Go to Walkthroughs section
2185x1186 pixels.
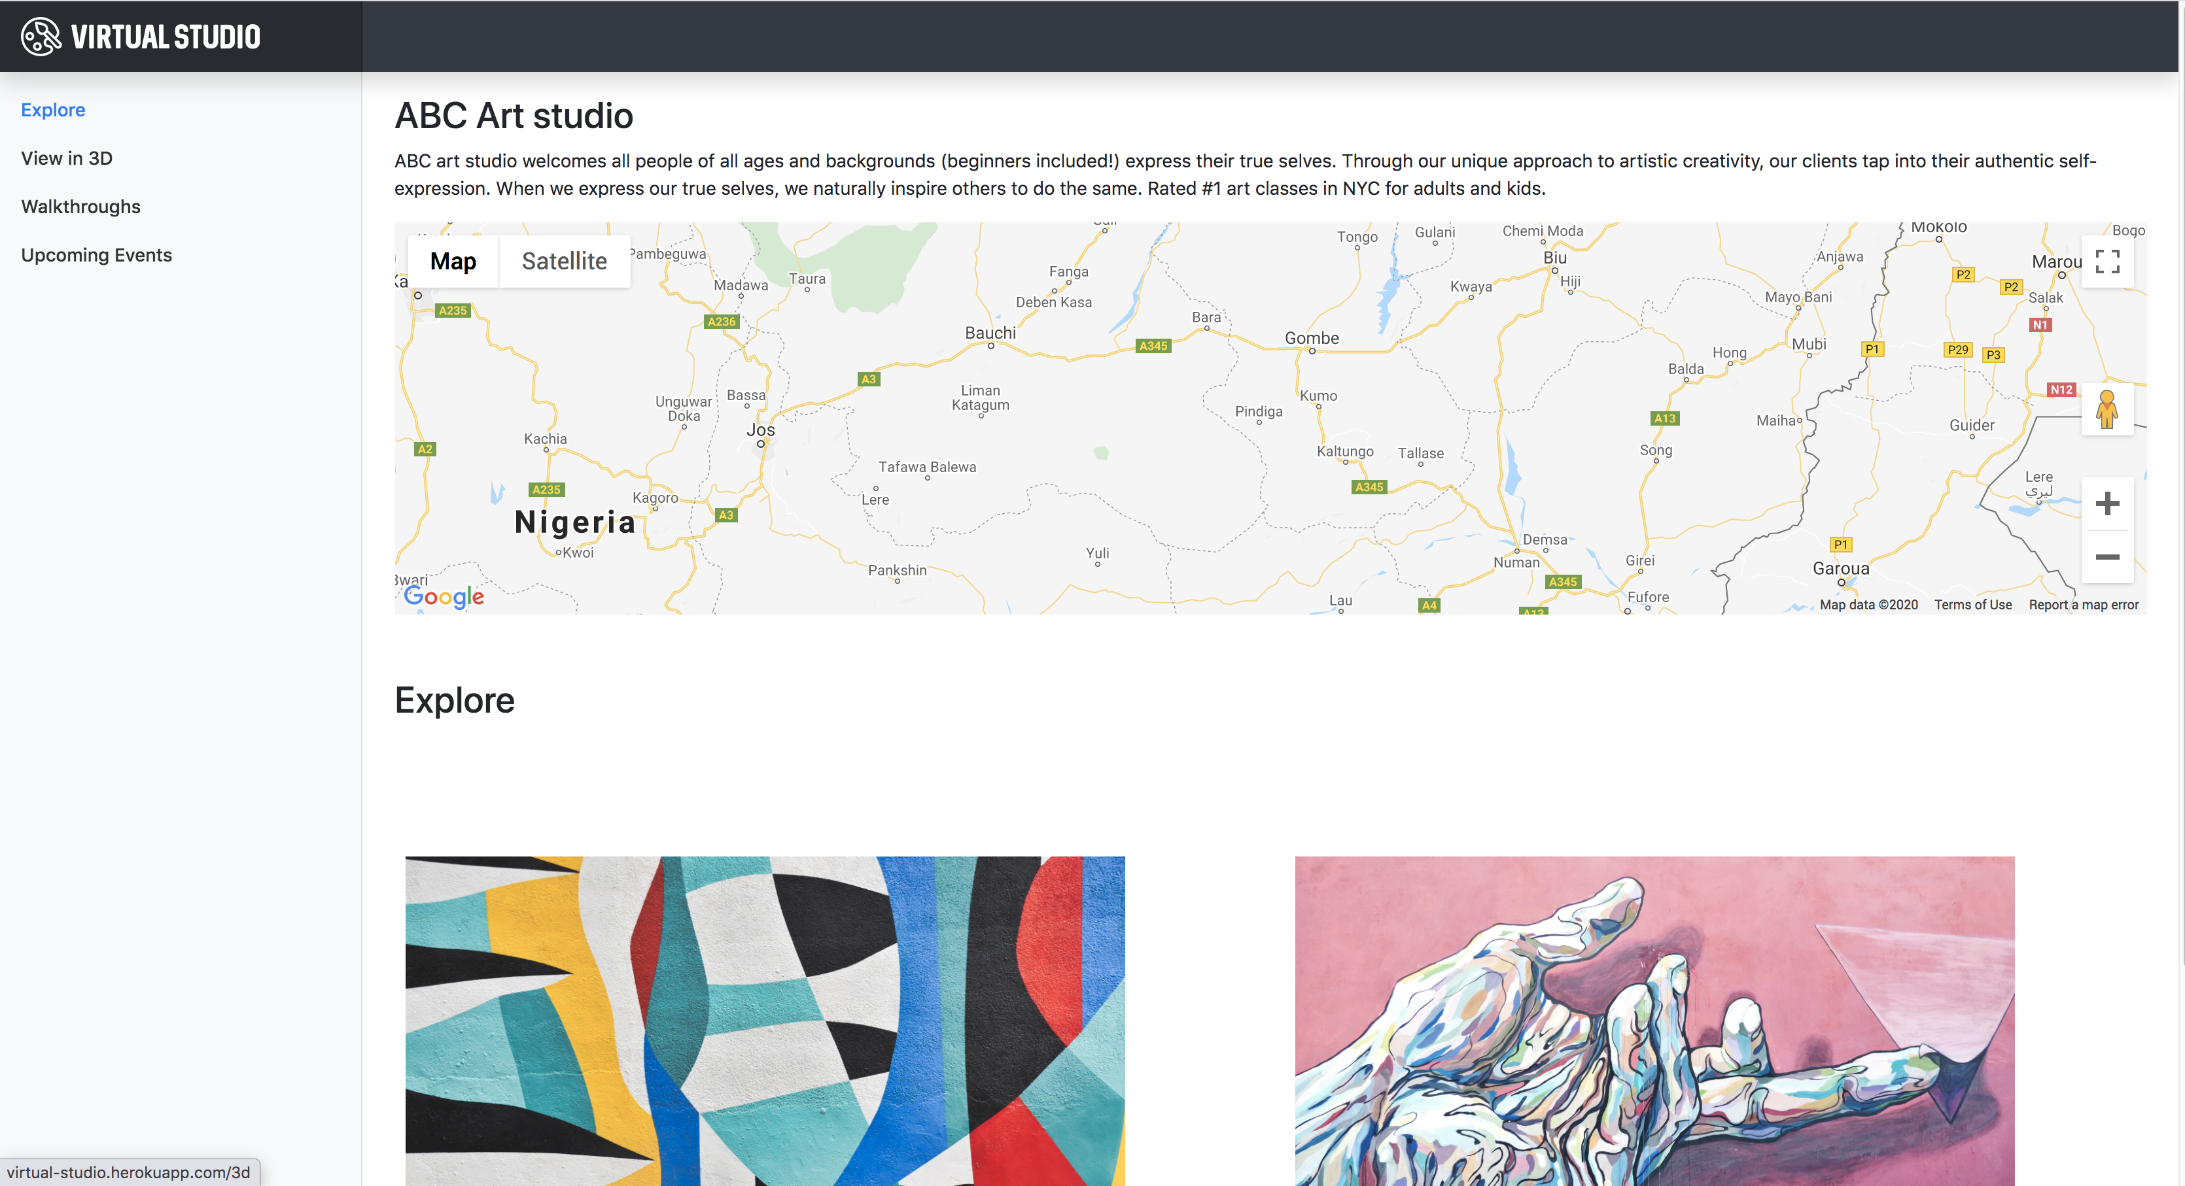pos(80,207)
